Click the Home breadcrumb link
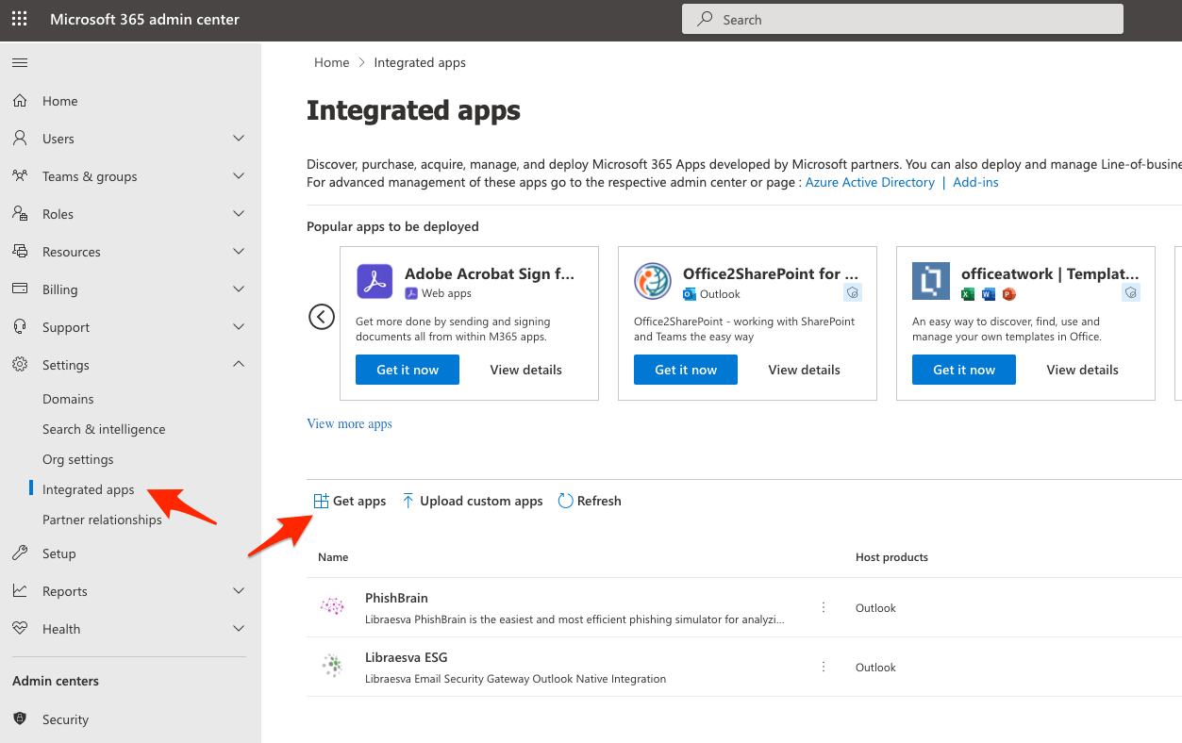Screen dimensions: 1182x743 coord(332,62)
